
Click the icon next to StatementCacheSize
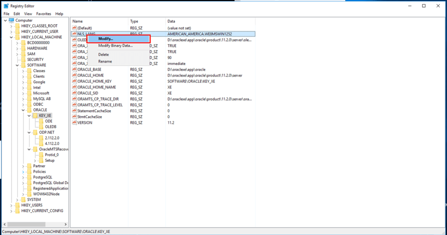coord(74,111)
